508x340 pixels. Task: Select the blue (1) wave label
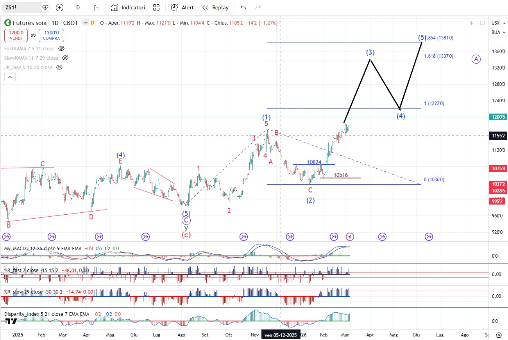click(267, 117)
